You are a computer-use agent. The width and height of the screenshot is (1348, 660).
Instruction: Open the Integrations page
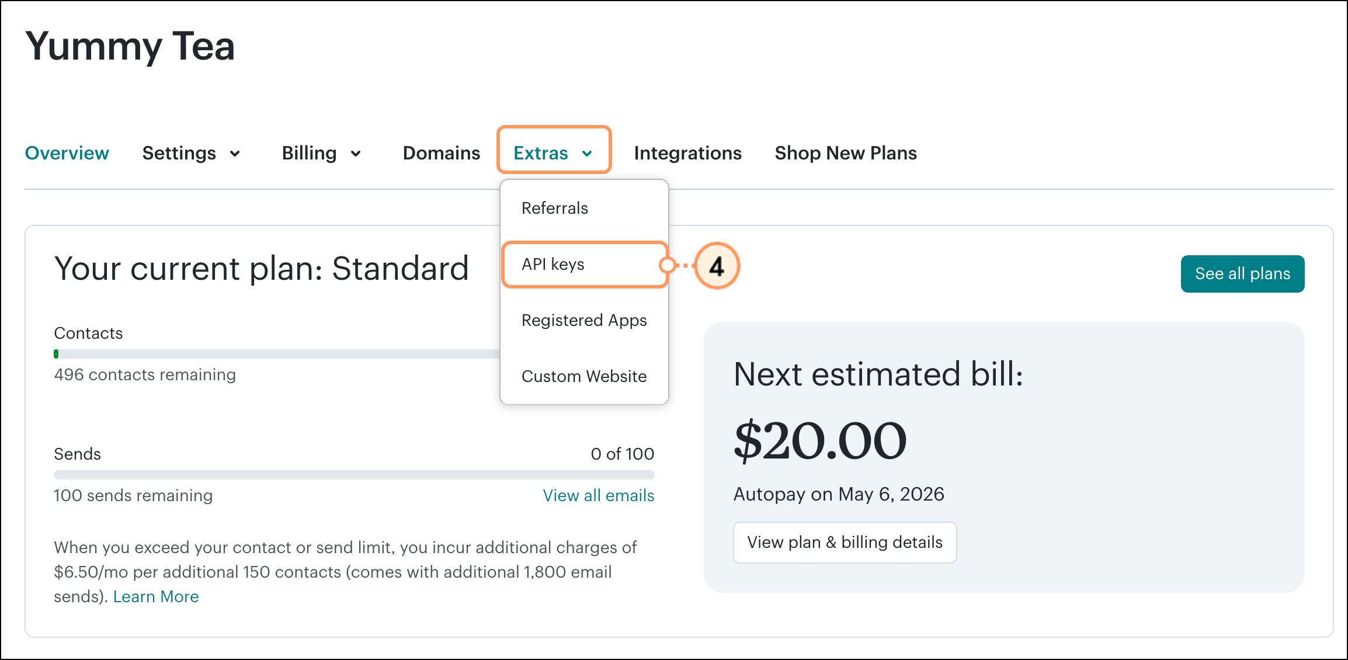click(687, 153)
